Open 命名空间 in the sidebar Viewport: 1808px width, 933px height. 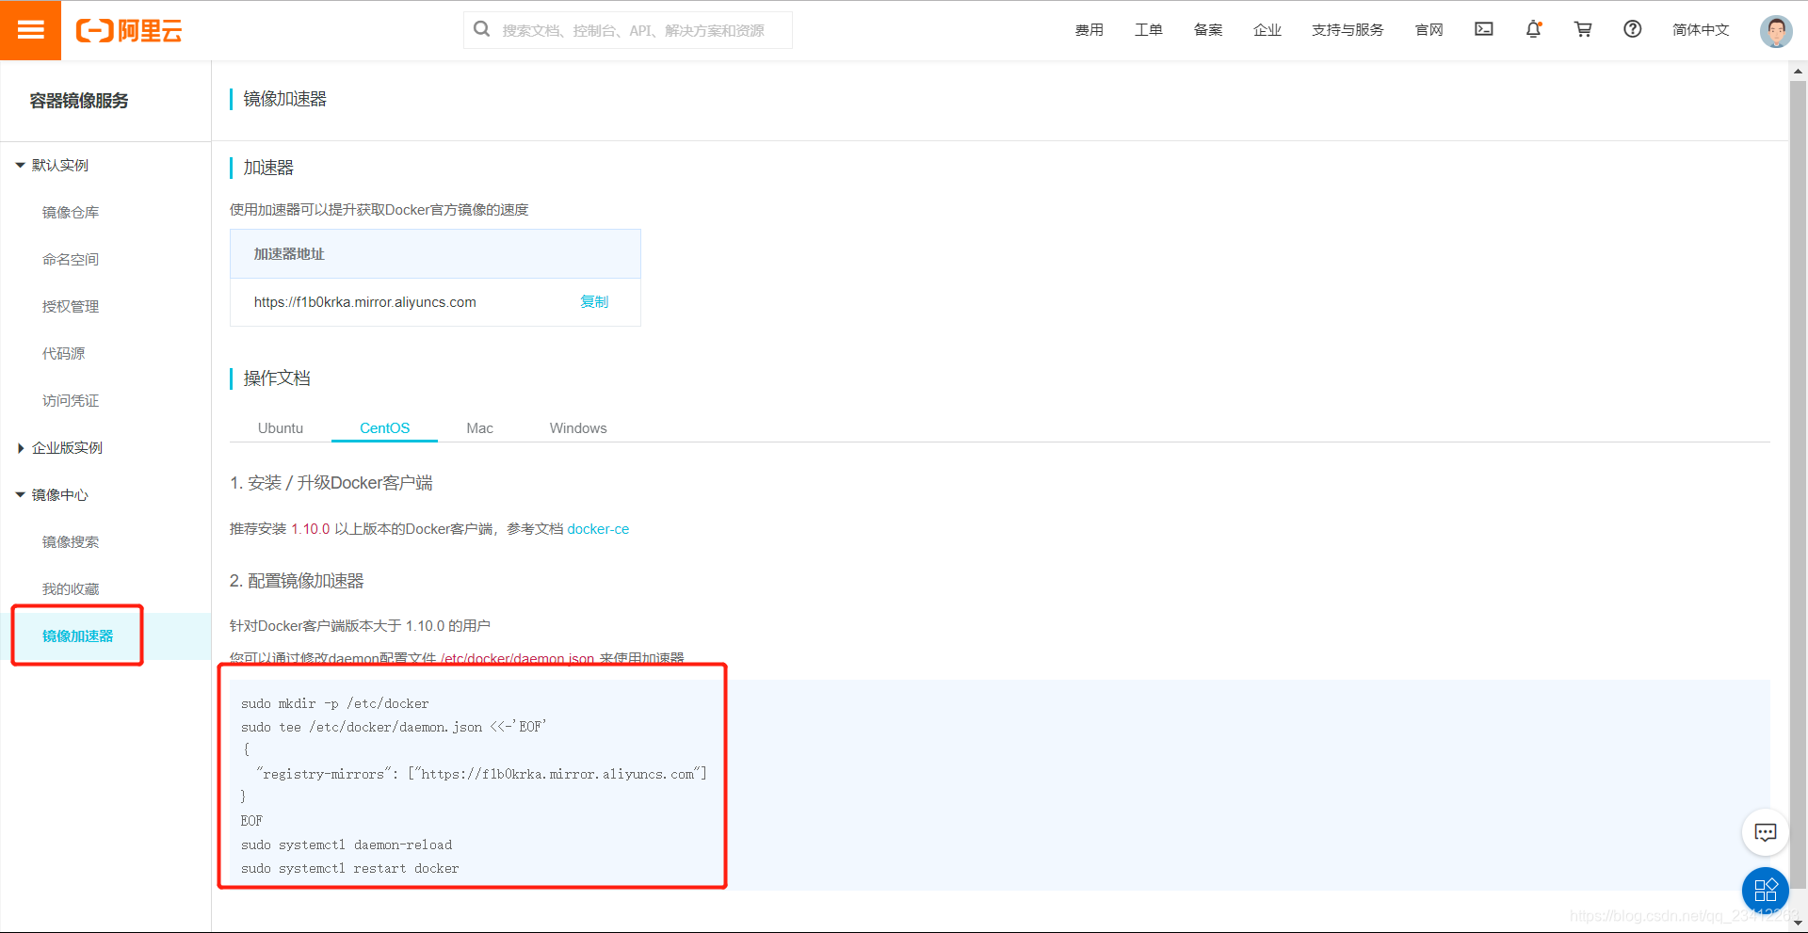(71, 259)
